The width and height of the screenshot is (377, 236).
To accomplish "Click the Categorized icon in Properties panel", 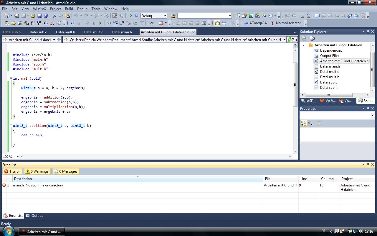I will (x=304, y=123).
